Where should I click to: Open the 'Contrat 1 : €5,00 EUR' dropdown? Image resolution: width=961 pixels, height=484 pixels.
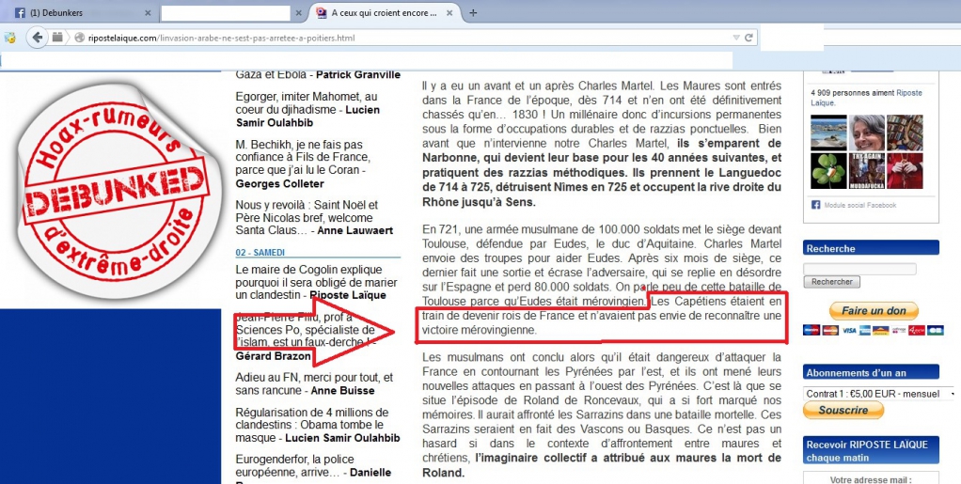click(x=879, y=394)
